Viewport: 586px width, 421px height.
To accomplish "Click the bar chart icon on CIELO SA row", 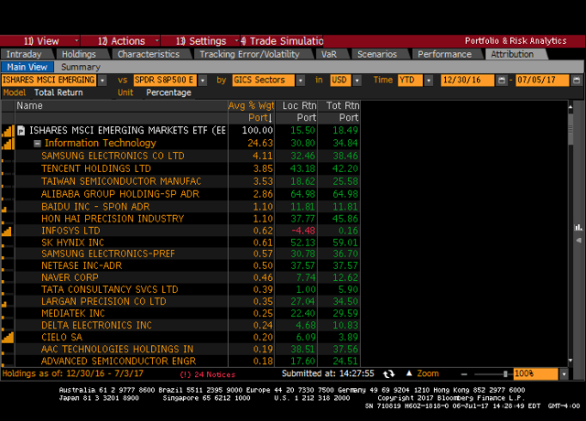I will point(8,338).
